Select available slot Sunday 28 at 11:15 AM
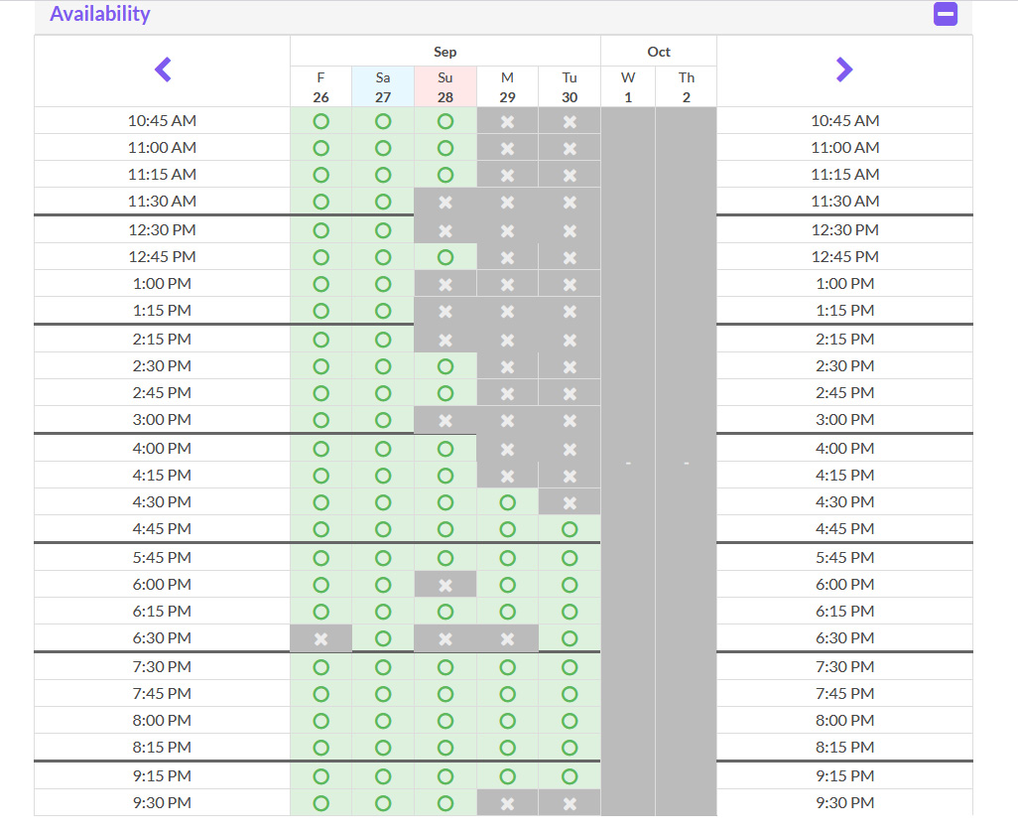Viewport: 1018px width, 832px height. click(x=445, y=175)
